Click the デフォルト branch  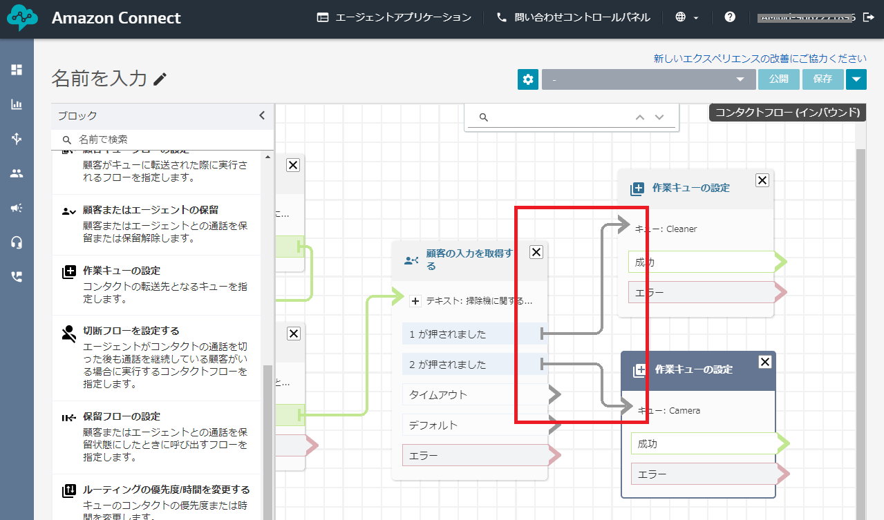[x=474, y=425]
